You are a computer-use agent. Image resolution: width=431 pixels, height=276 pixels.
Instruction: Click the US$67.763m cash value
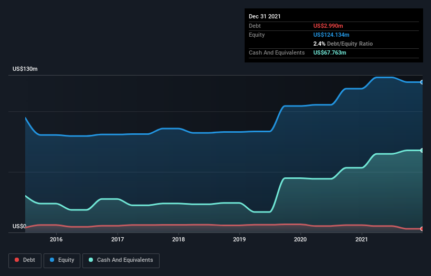(330, 52)
